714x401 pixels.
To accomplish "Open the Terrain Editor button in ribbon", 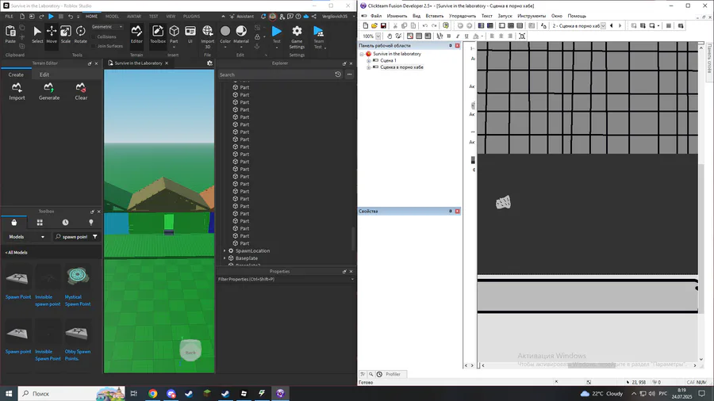I will coord(136,34).
